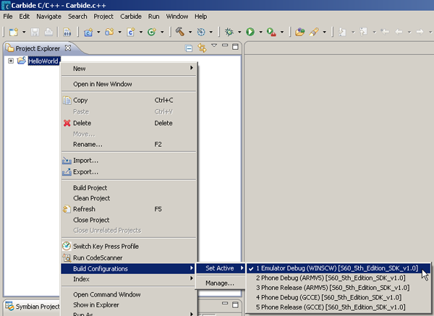Click the New Class green C icon

click(x=152, y=32)
